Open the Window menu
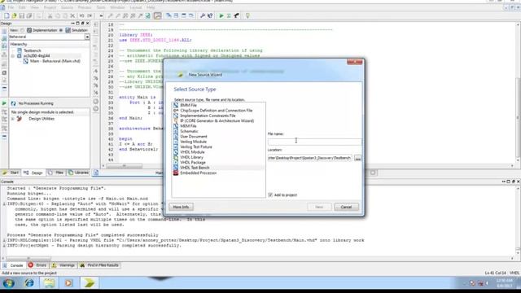The image size is (521, 293). [x=117, y=7]
